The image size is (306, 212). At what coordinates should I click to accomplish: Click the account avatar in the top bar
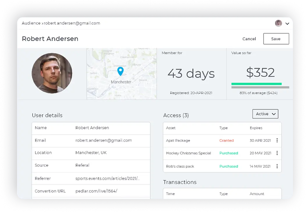[278, 23]
